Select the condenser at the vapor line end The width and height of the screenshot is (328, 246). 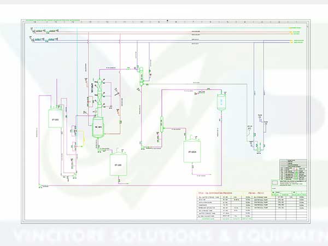(141, 77)
